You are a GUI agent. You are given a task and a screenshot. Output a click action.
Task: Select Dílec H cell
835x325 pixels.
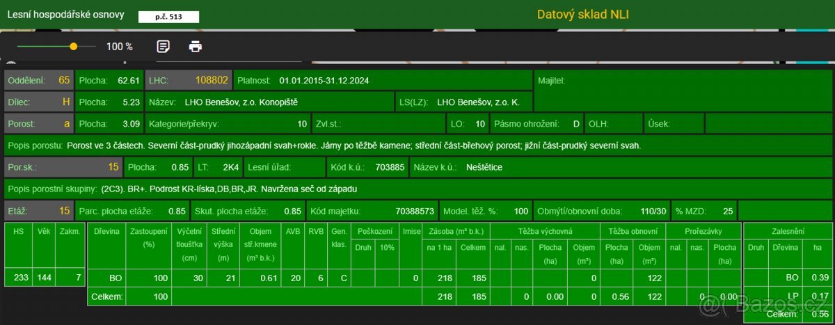[39, 102]
